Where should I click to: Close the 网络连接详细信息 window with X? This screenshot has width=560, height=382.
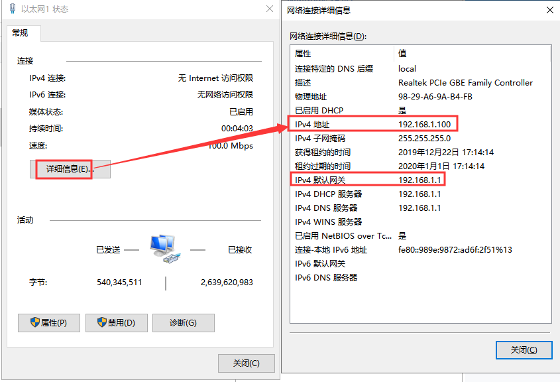click(x=549, y=10)
